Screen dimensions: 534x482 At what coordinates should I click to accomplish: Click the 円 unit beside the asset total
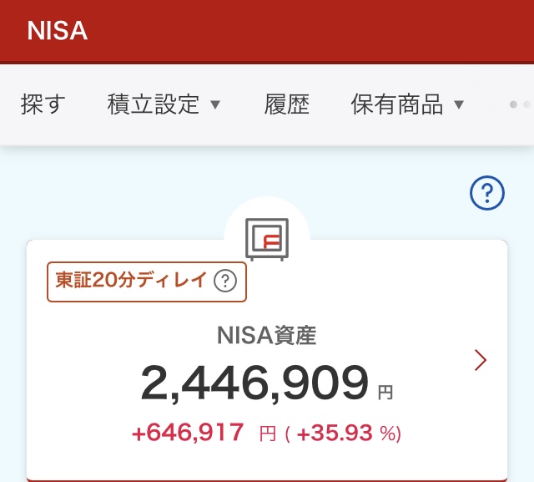click(385, 389)
